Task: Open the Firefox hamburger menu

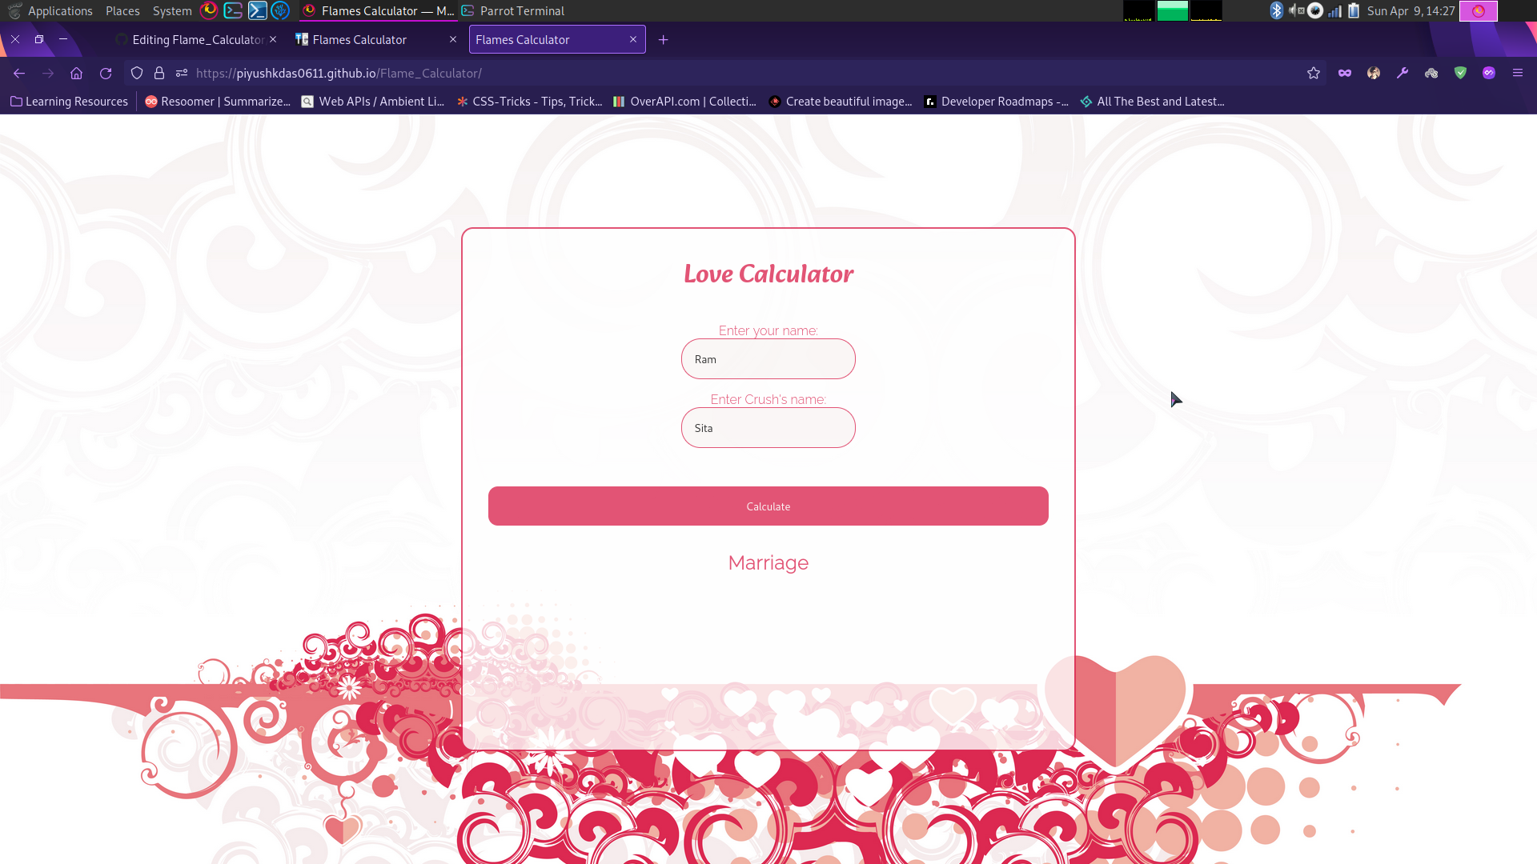Action: click(x=1519, y=73)
